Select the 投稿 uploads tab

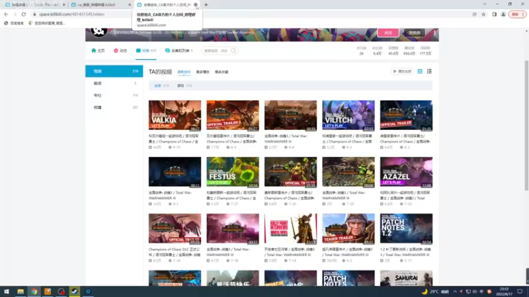[x=145, y=51]
